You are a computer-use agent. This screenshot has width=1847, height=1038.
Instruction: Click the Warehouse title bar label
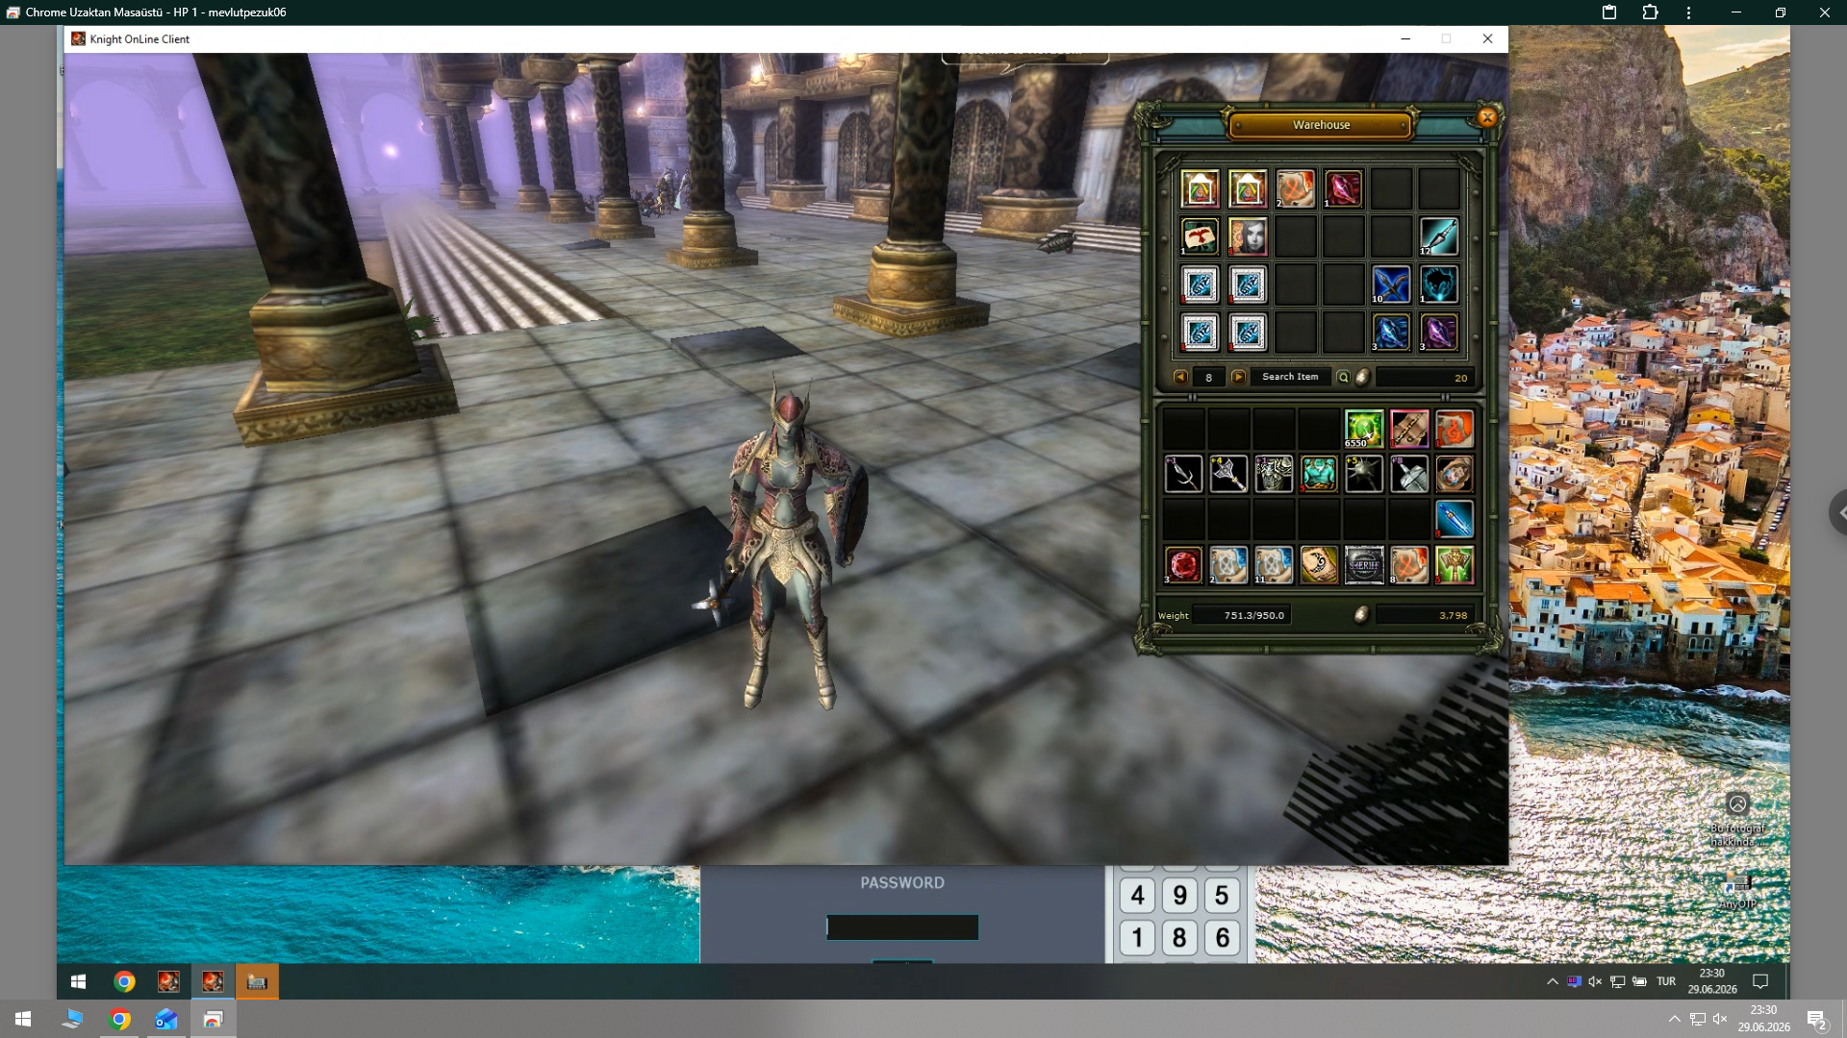(1321, 125)
